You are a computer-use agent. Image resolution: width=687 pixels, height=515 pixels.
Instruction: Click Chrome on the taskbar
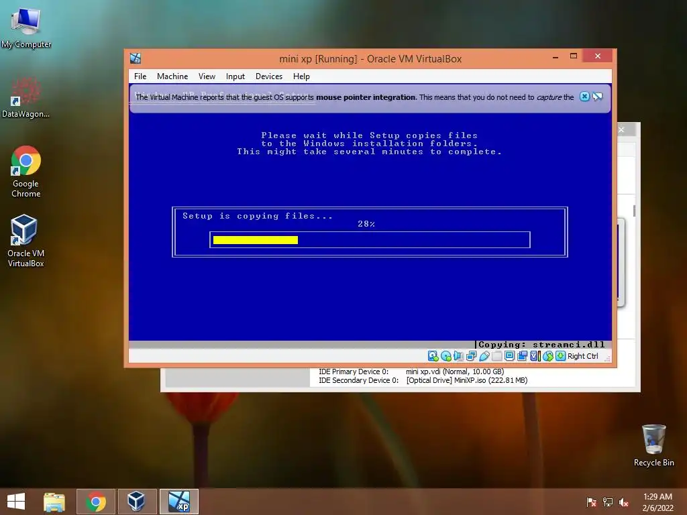point(95,502)
